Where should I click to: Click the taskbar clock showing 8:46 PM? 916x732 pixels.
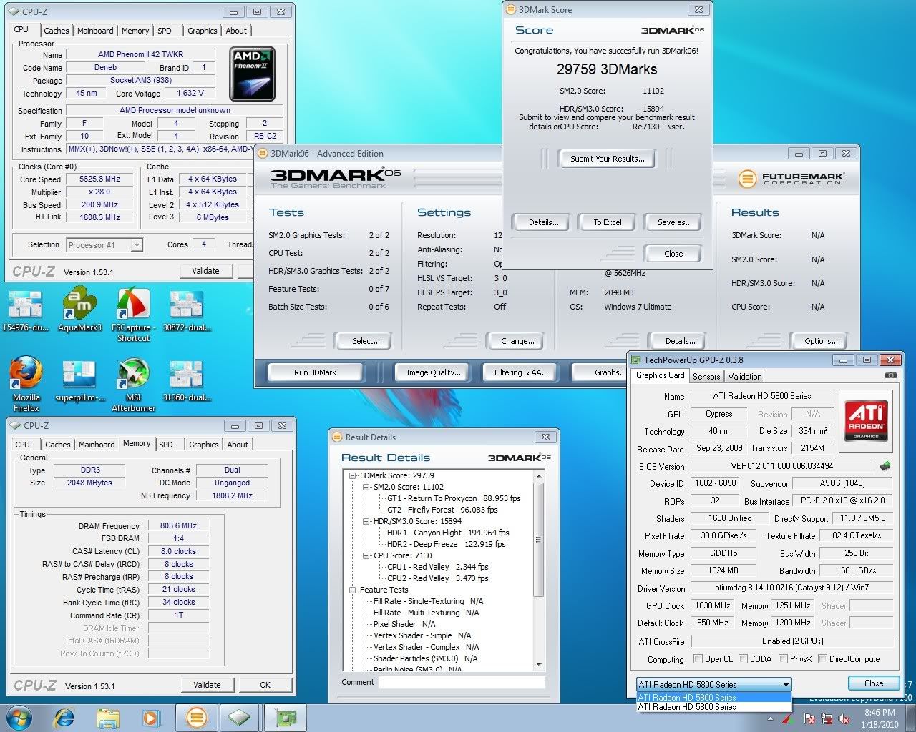[880, 718]
